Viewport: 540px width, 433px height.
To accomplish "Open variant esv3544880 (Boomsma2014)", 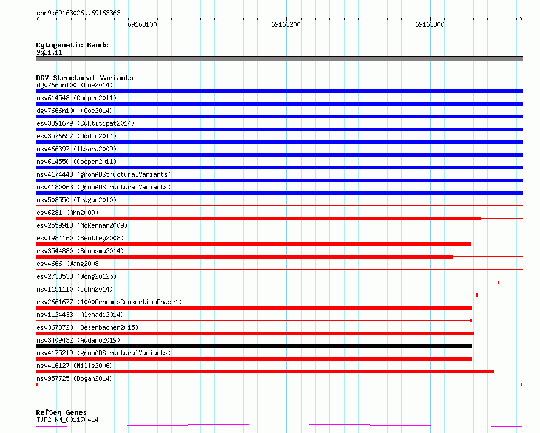I will coord(80,251).
